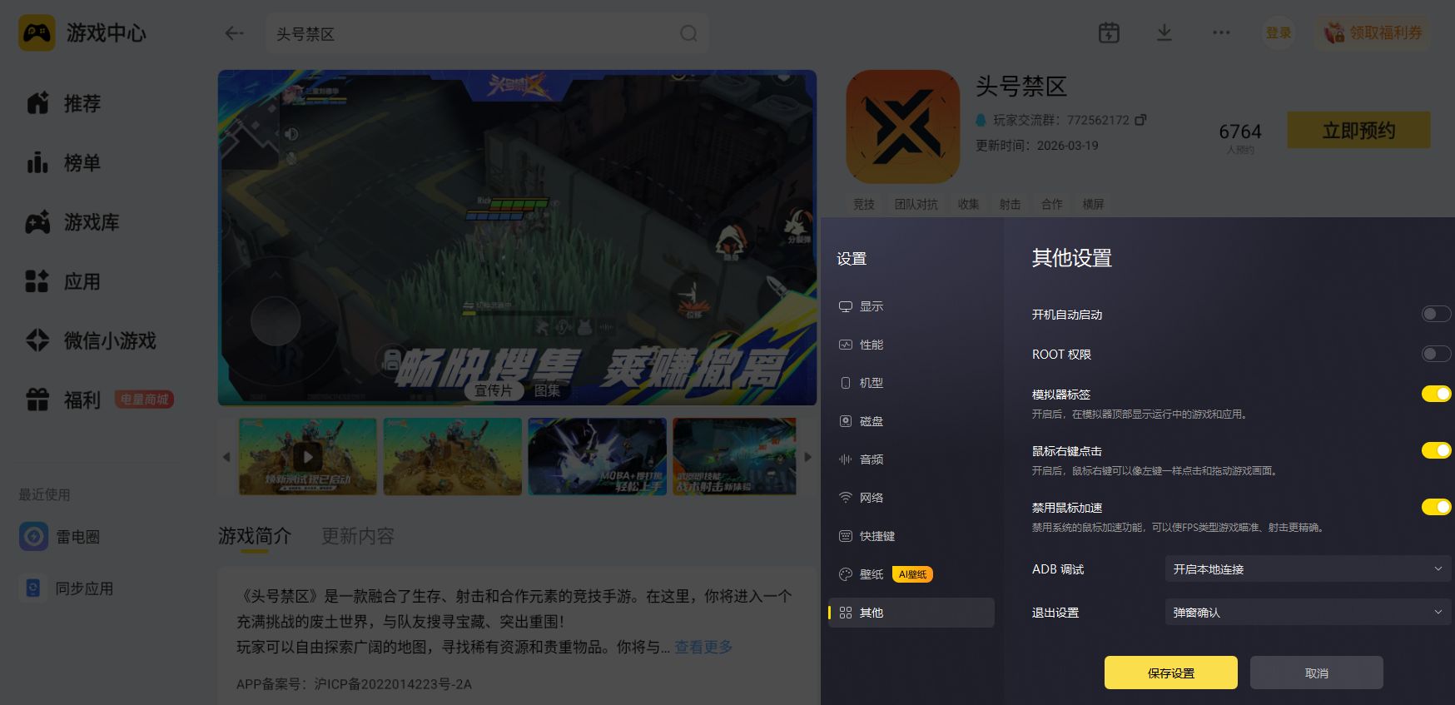Click the back arrow icon
Screen dimensions: 1455x705
coord(234,33)
